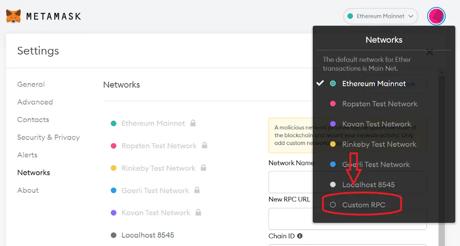Open the Ethereum Mainnet network selector
The width and height of the screenshot is (460, 246).
pyautogui.click(x=380, y=16)
